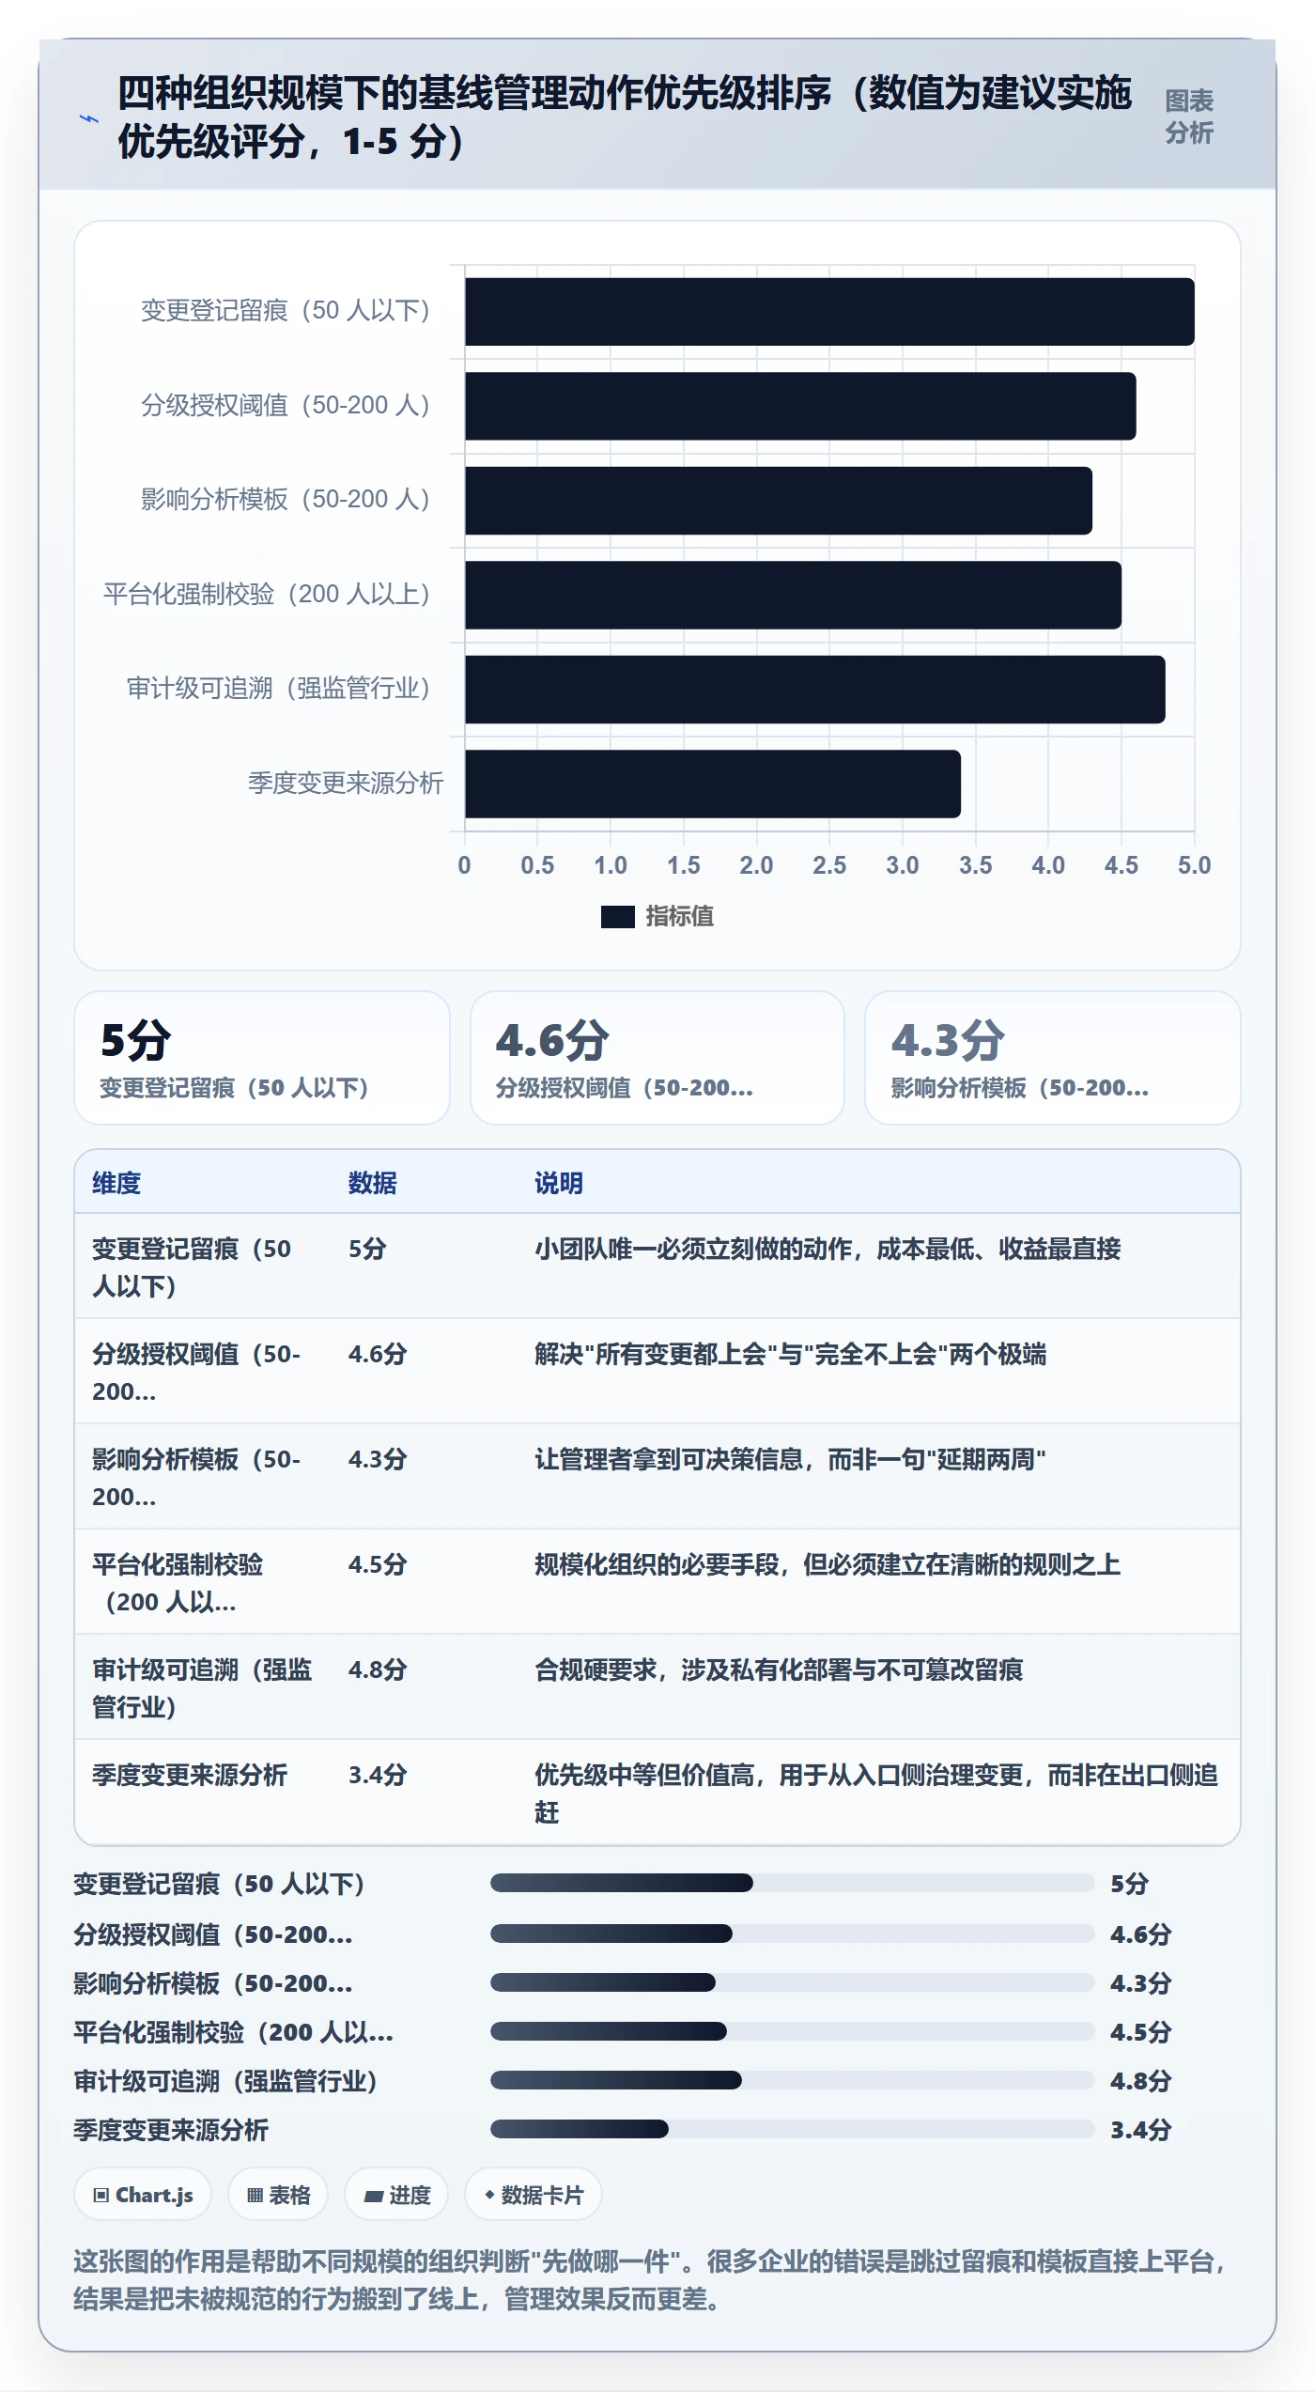Click the chart bar for 平台化强制校验（200 人以上）
1315x2392 pixels.
click(x=793, y=595)
